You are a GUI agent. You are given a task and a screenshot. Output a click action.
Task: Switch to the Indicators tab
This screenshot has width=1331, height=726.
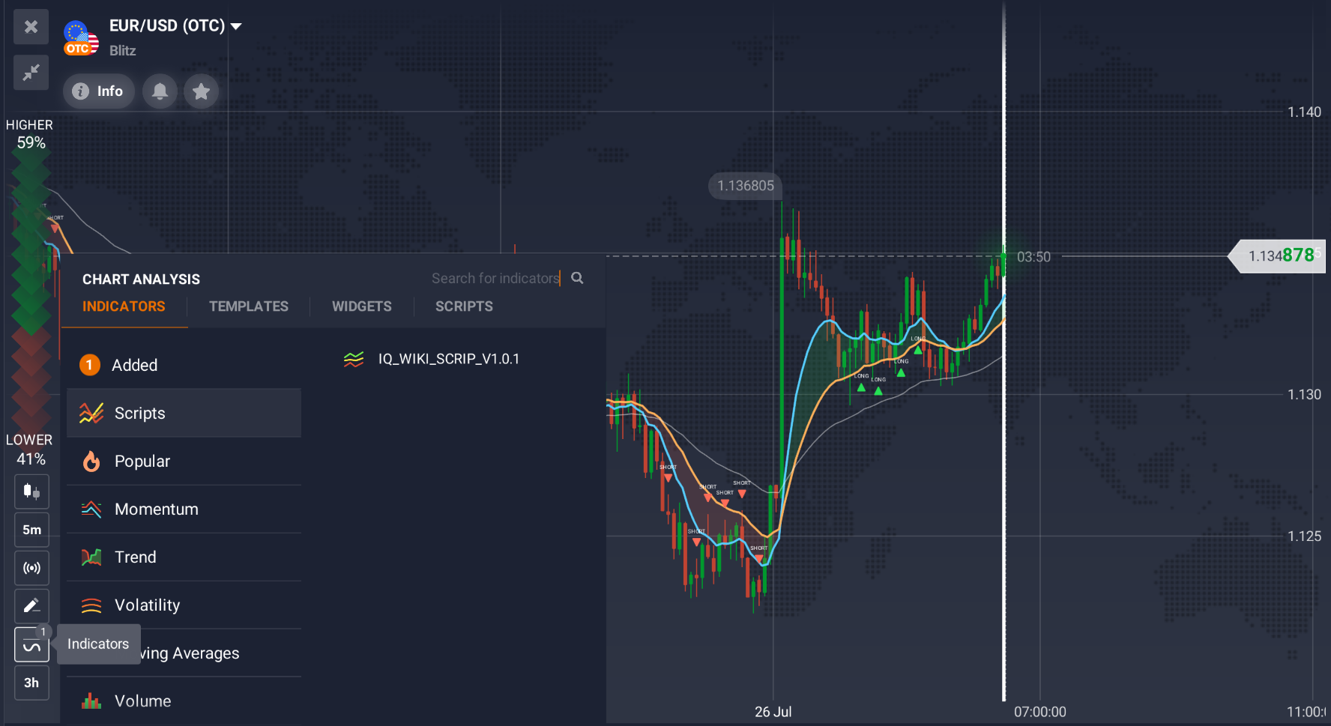124,306
